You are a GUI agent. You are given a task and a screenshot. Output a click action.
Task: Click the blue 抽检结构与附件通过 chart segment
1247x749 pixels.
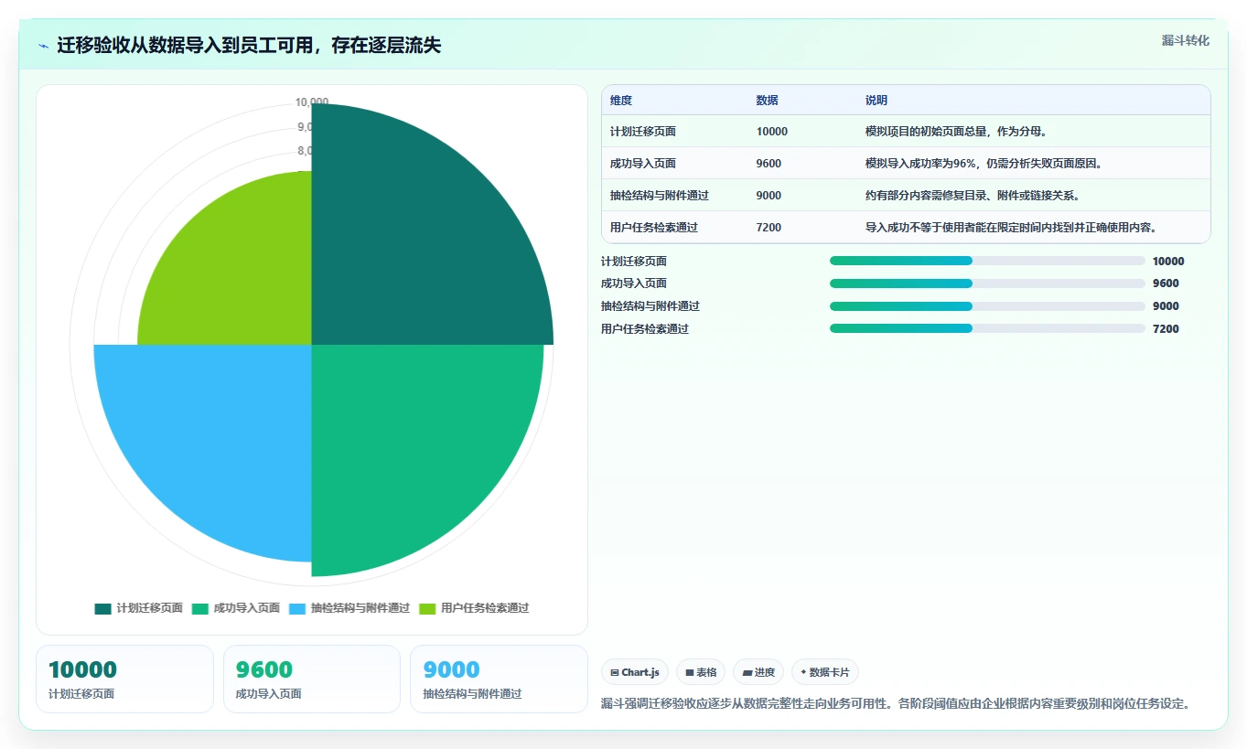[x=220, y=434]
